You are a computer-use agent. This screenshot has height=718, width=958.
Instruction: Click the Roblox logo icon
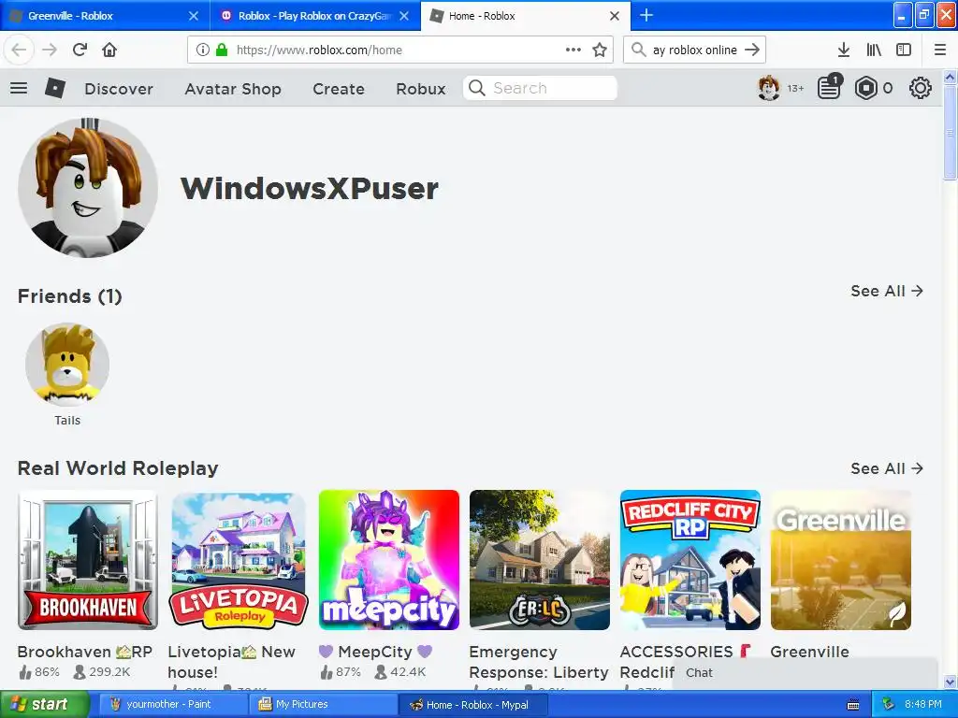(x=55, y=89)
